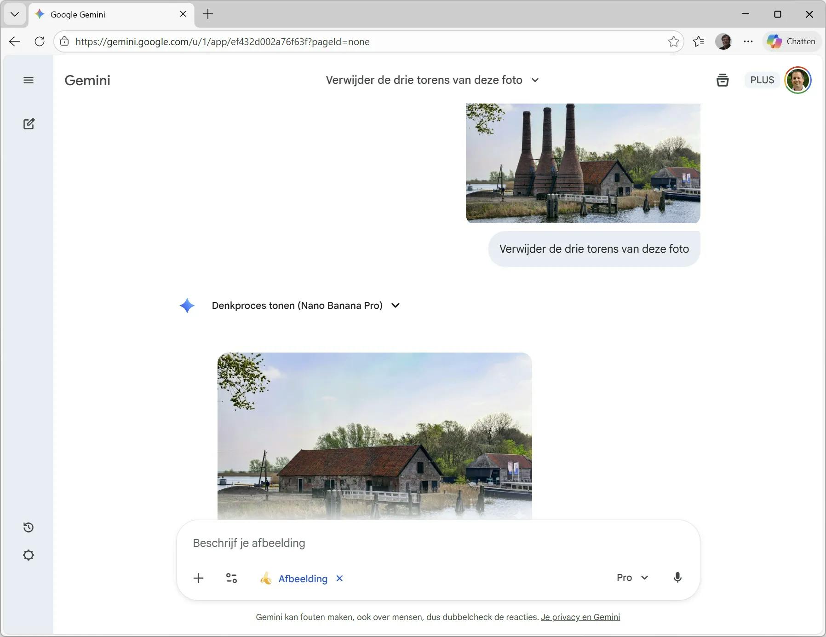Open the Google account avatar in Gemini
This screenshot has height=637, width=826.
tap(798, 80)
